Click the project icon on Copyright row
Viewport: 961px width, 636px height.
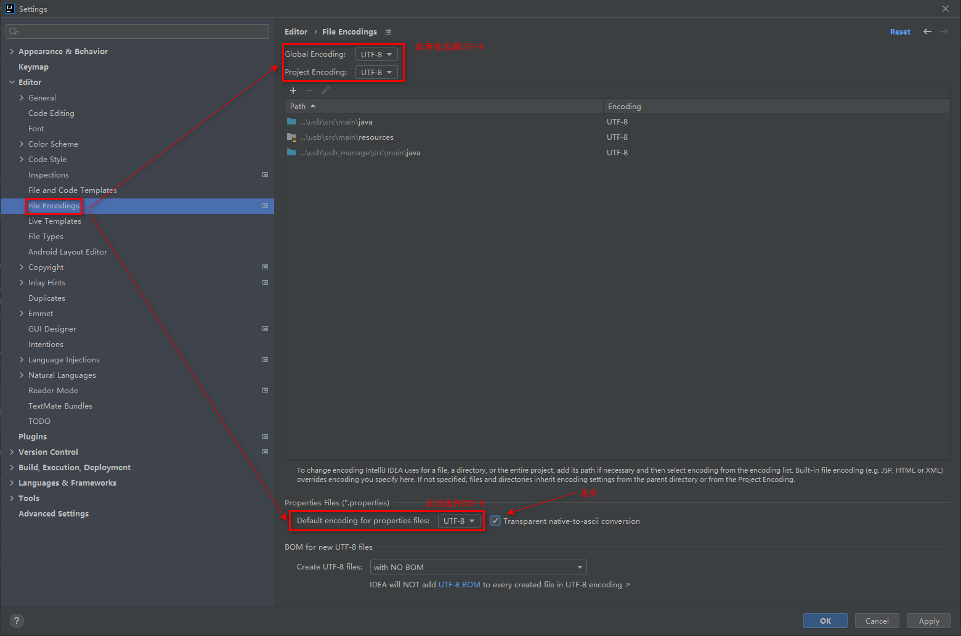(x=266, y=267)
